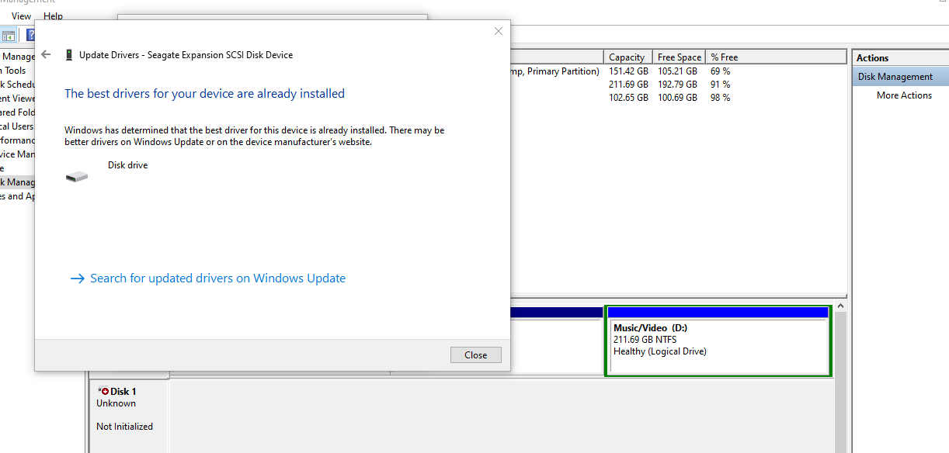Viewport: 949px width, 453px height.
Task: Select Disk Management in the Actions pane
Action: pyautogui.click(x=900, y=77)
